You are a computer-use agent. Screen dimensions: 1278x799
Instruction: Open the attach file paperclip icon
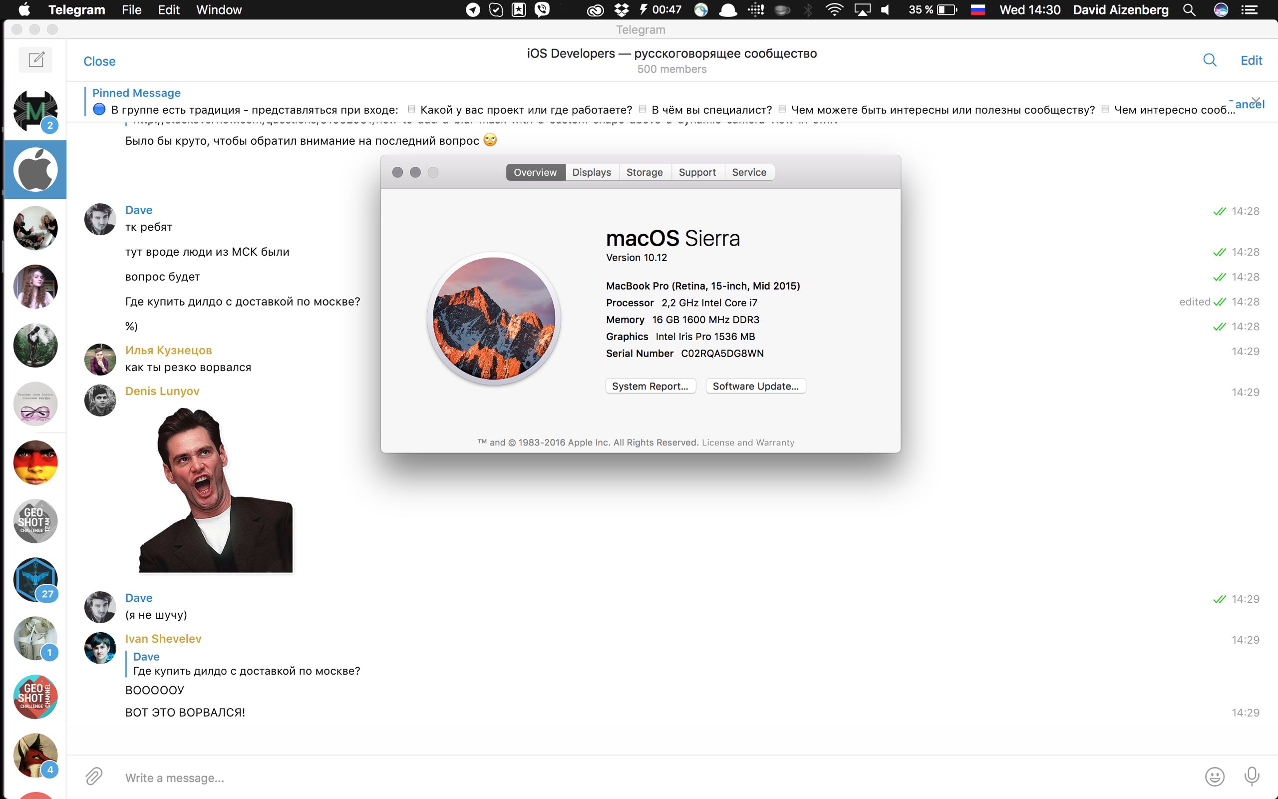click(x=93, y=776)
